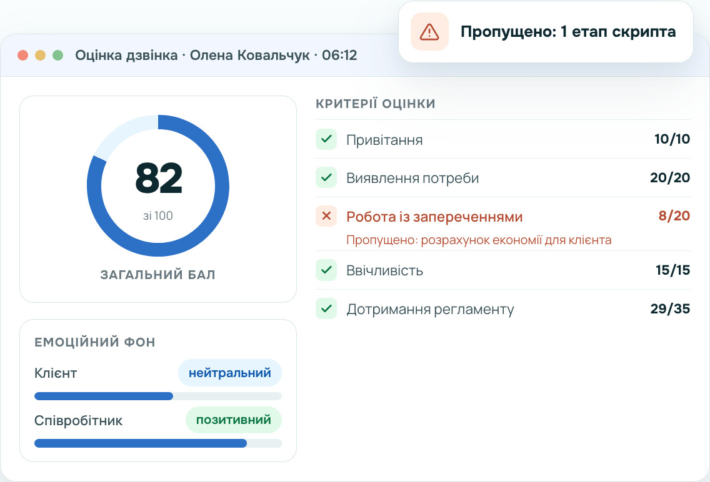Viewport: 710px width, 482px height.
Task: Click the нейтральний sentiment badge
Action: 230,373
